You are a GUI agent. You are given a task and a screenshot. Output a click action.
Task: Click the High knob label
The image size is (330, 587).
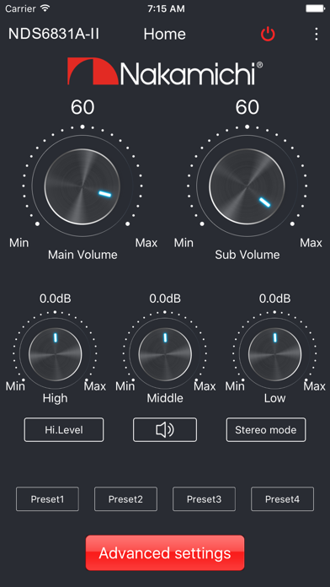[56, 398]
